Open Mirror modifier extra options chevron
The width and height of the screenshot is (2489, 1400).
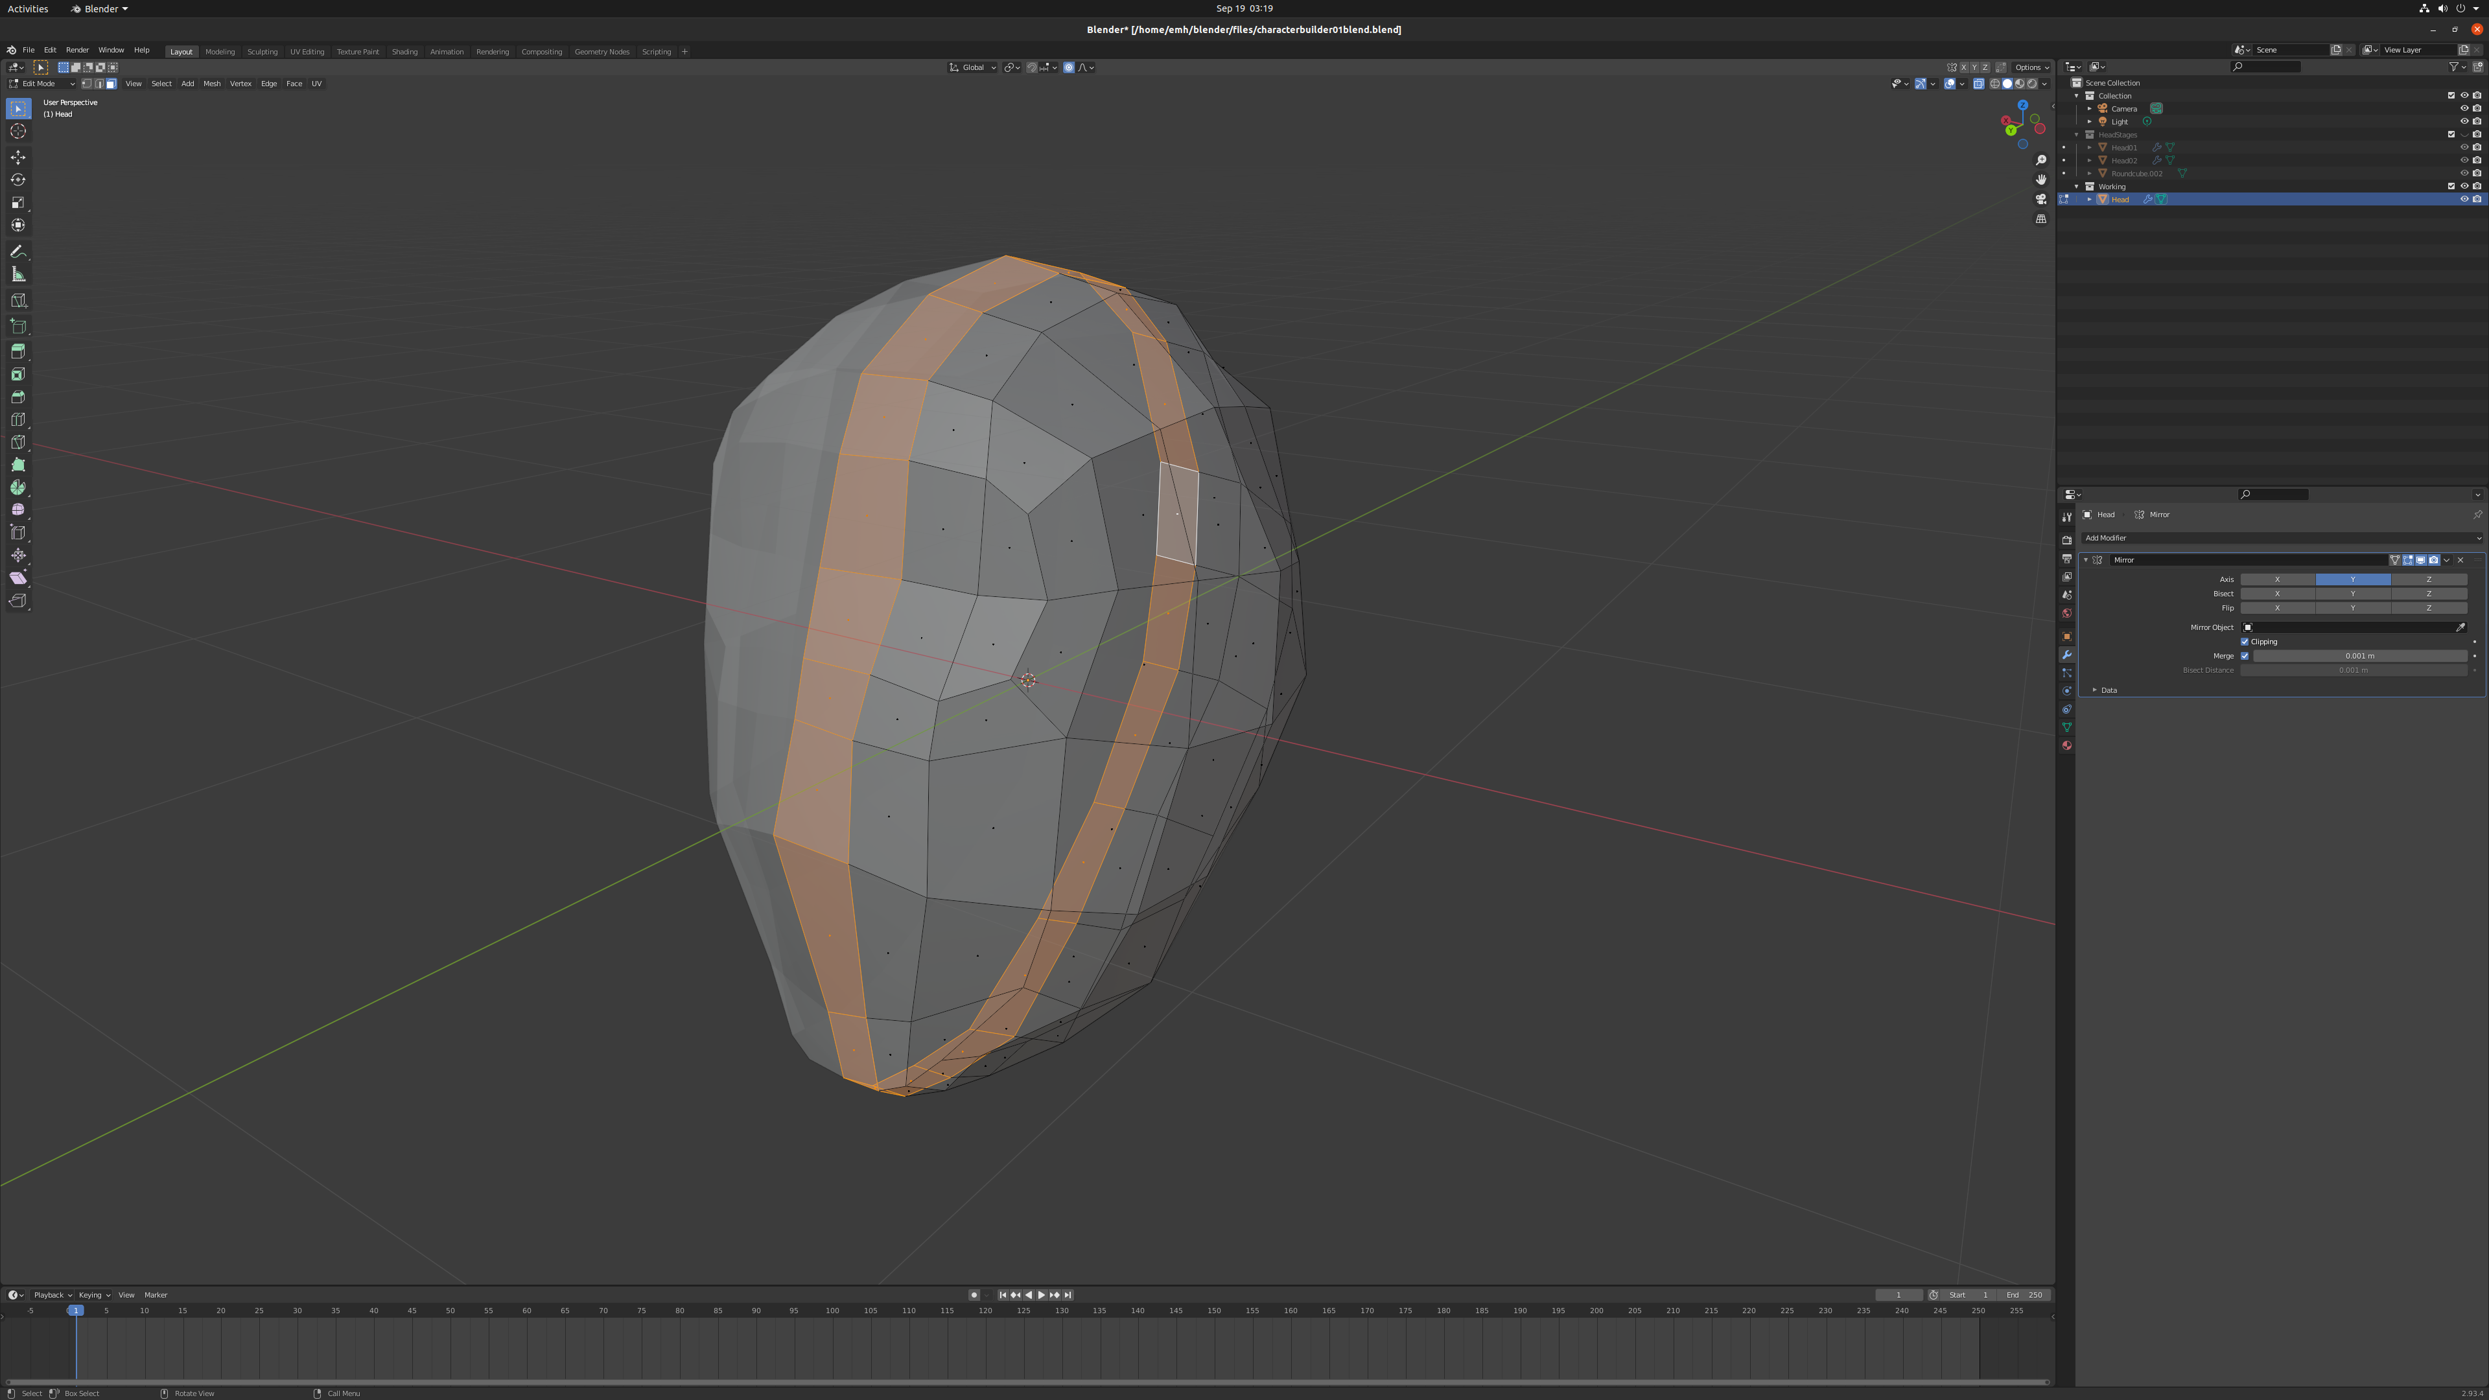click(x=2446, y=561)
